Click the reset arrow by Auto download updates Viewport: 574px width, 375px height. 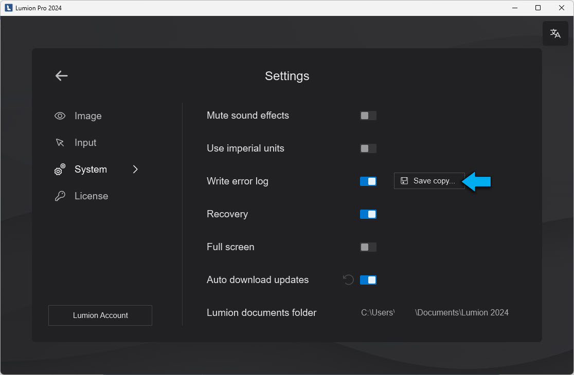[x=348, y=280]
